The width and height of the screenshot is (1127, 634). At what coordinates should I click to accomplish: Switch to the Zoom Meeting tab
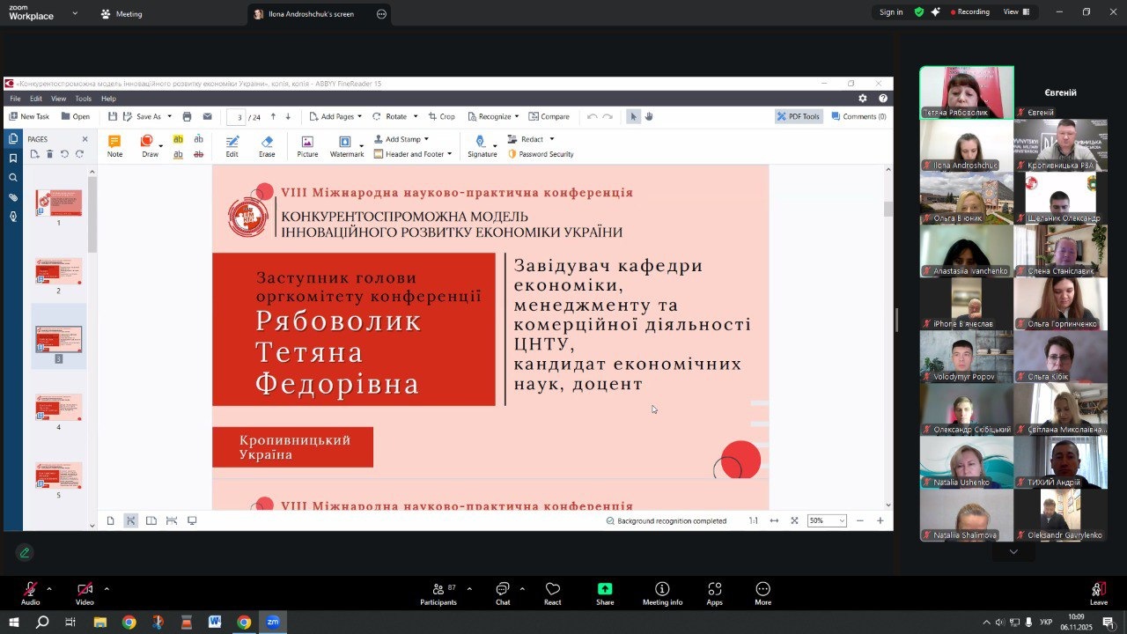click(x=121, y=14)
